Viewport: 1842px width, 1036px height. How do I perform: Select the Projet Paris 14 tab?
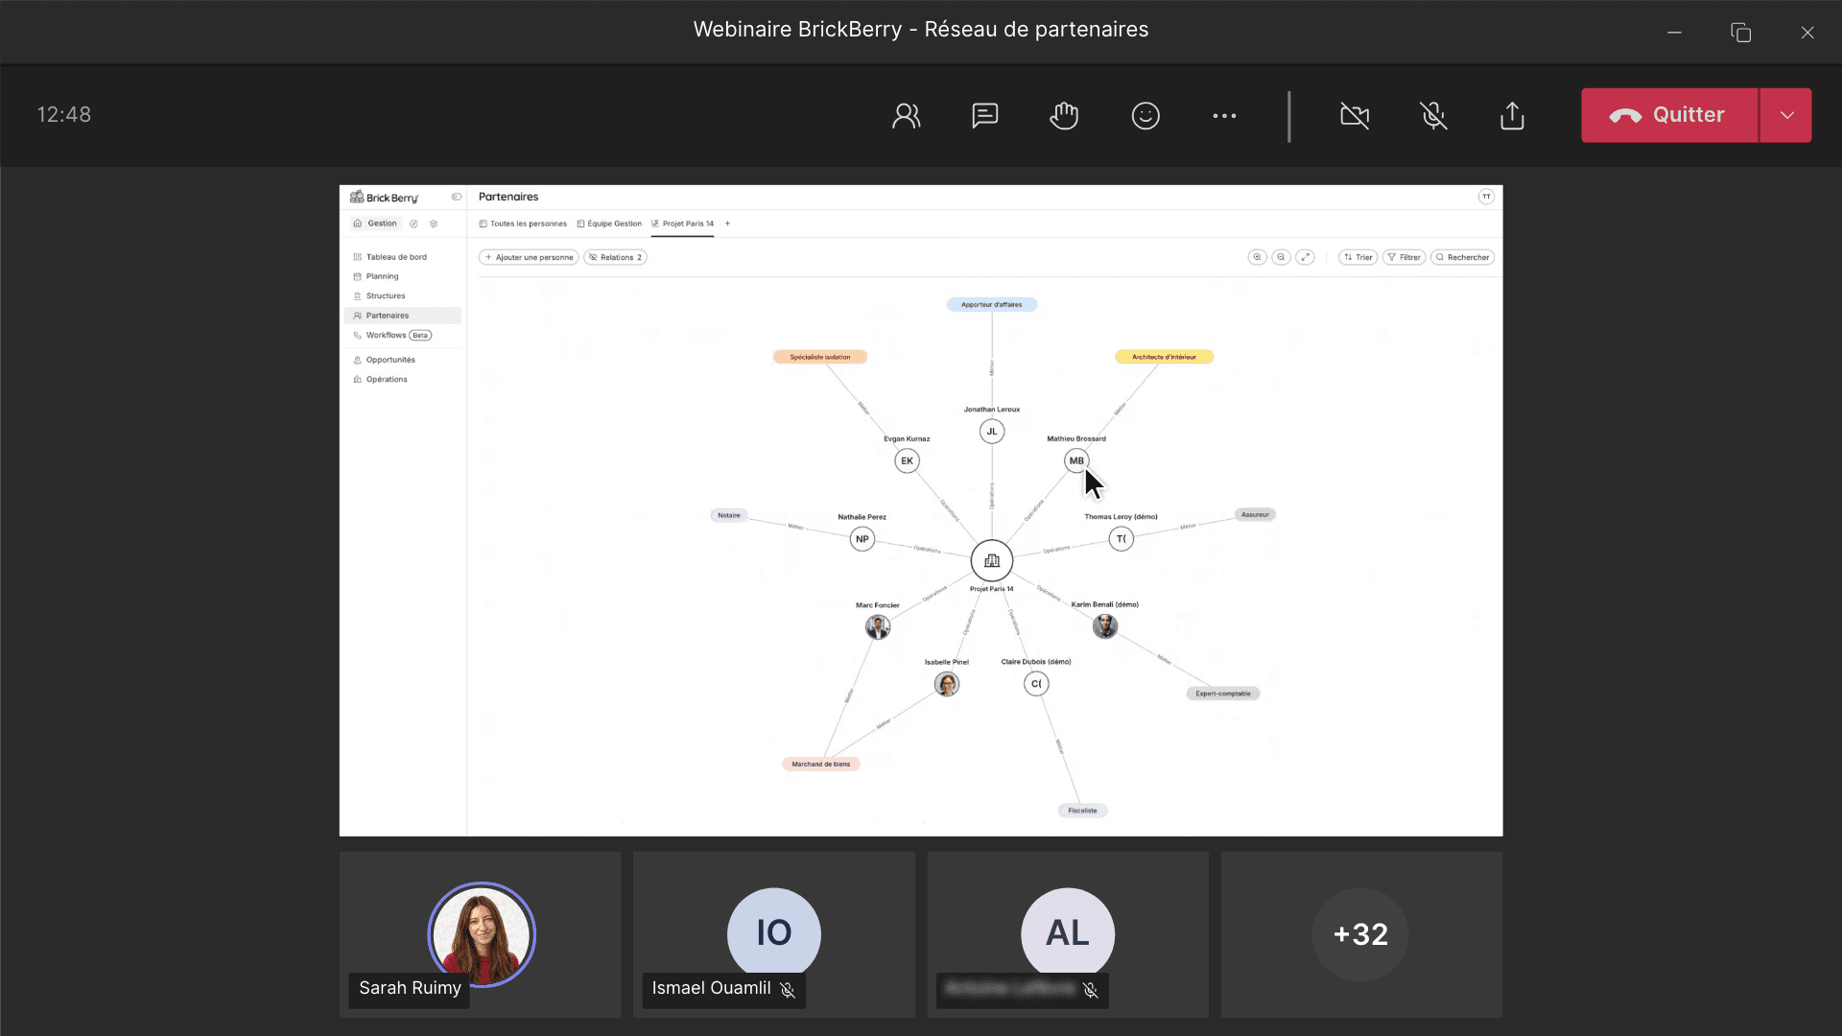click(x=682, y=224)
